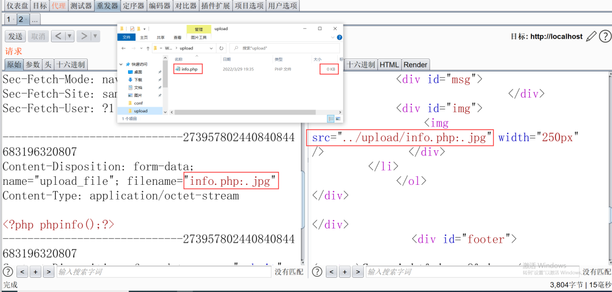Switch to the 代理 (Proxy) tab
612x292 pixels.
[x=58, y=6]
